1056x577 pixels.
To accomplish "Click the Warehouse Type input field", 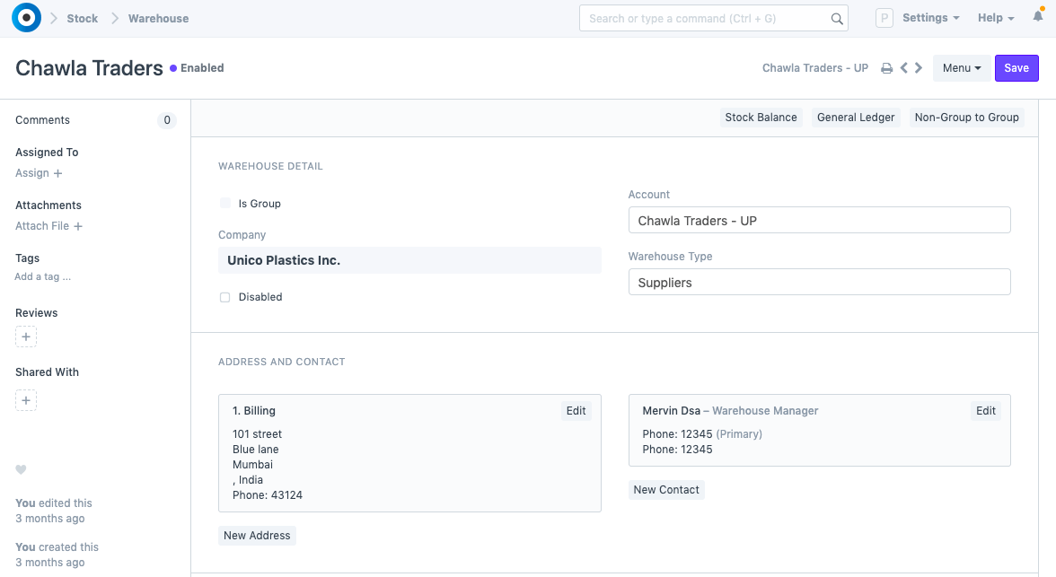I will point(819,283).
